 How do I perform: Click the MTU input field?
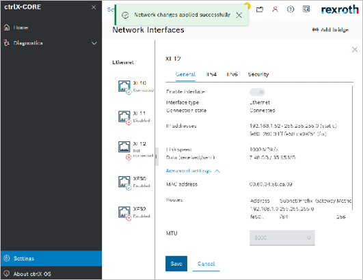pos(282,238)
